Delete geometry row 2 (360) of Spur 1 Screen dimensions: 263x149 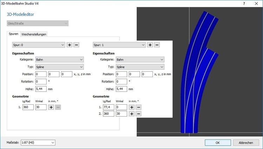pyautogui.click(x=139, y=114)
